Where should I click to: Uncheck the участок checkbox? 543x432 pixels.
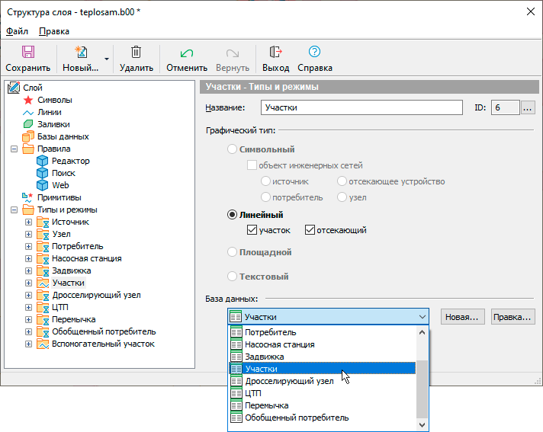252,230
